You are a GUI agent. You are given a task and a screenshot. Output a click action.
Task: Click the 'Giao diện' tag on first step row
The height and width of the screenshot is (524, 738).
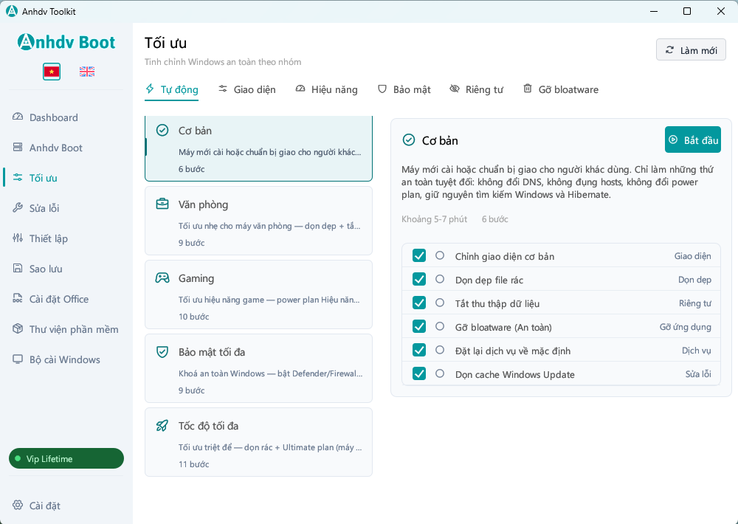pyautogui.click(x=692, y=256)
